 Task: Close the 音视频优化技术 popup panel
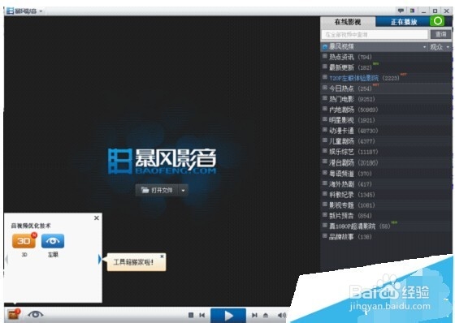(x=97, y=217)
